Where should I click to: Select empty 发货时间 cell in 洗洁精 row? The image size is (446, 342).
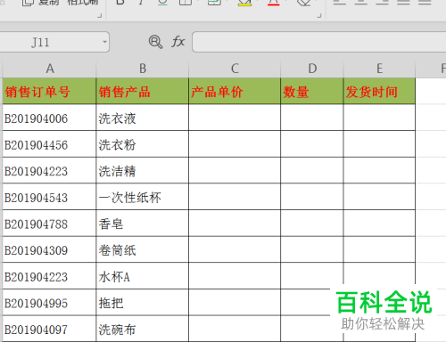tap(379, 170)
